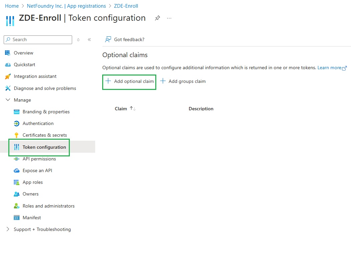Click the Optional claims heading

[x=125, y=55]
